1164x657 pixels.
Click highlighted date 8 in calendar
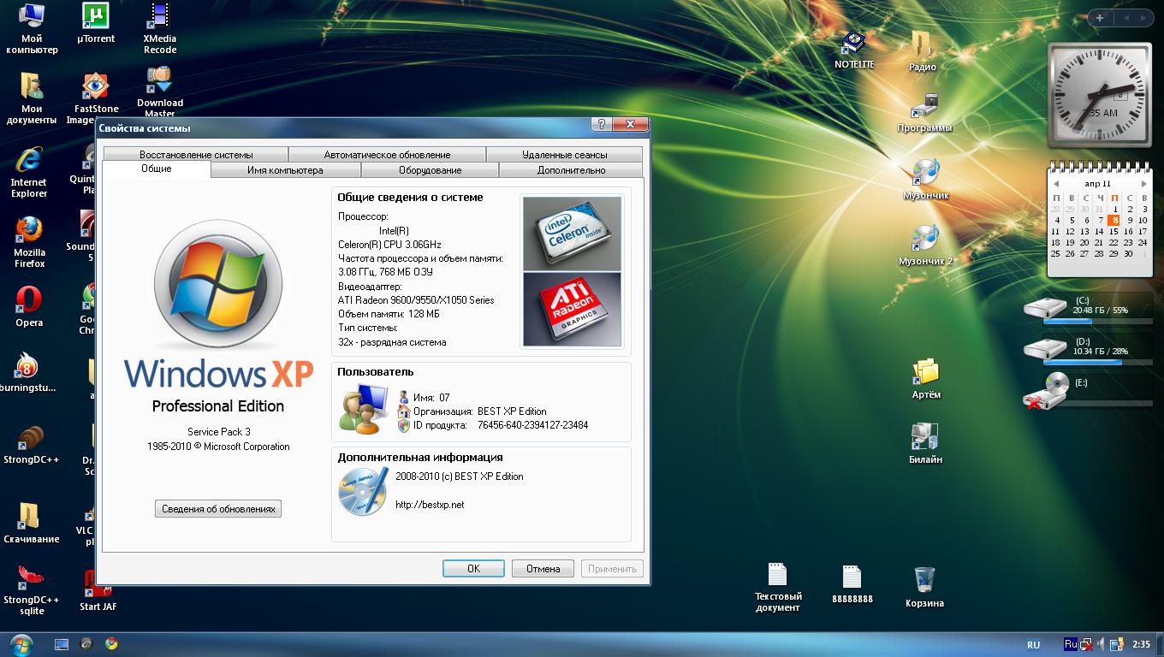click(1115, 220)
